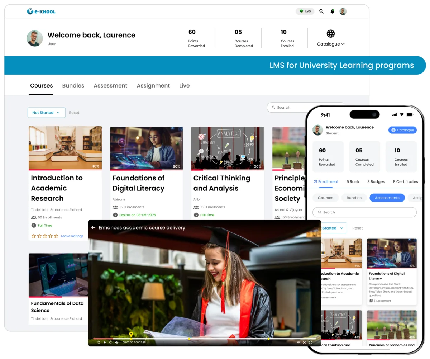This screenshot has height=359, width=430.
Task: Select the Assessments pill on the mobile view
Action: [387, 197]
